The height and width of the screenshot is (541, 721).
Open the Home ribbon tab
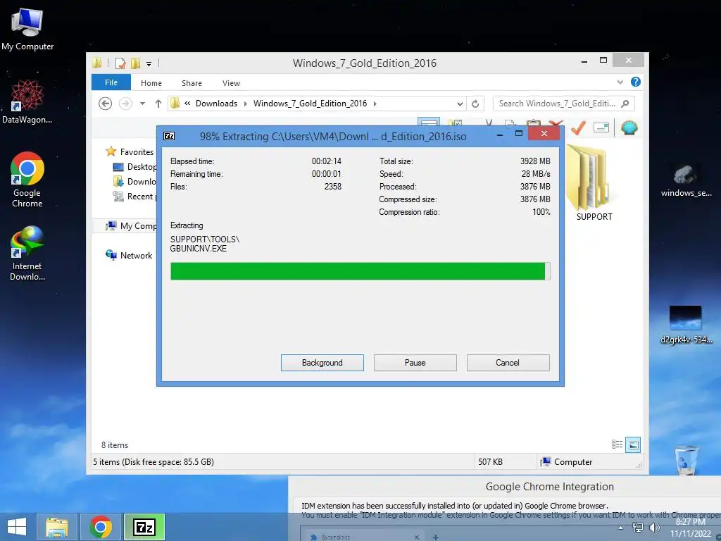tap(151, 83)
